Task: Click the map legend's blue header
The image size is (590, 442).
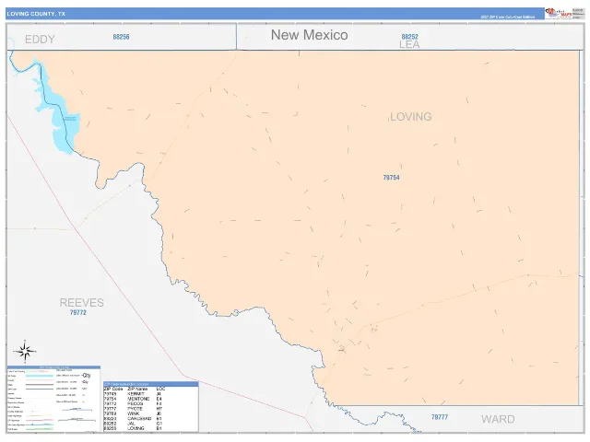Action: click(53, 367)
